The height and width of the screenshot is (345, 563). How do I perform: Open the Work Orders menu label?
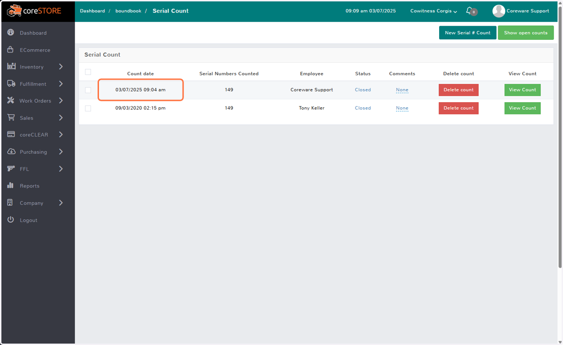[x=35, y=101]
